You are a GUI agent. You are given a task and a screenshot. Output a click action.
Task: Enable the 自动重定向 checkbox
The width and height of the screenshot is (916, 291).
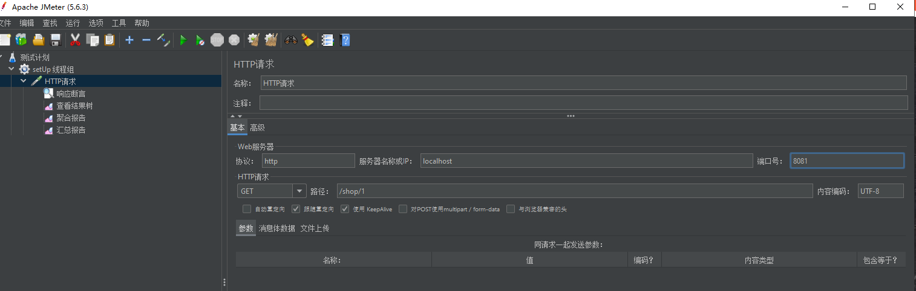(x=247, y=209)
